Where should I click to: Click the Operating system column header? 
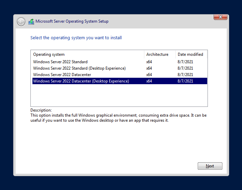click(x=88, y=54)
